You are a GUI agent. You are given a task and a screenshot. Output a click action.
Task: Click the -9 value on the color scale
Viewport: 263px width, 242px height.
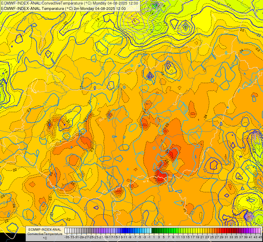coord(129,237)
